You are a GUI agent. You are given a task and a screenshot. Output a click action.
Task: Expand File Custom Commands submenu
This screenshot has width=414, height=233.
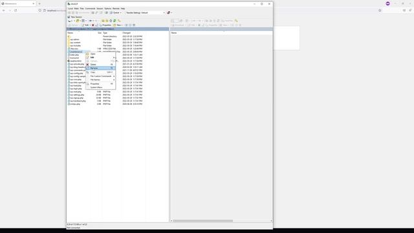click(100, 76)
